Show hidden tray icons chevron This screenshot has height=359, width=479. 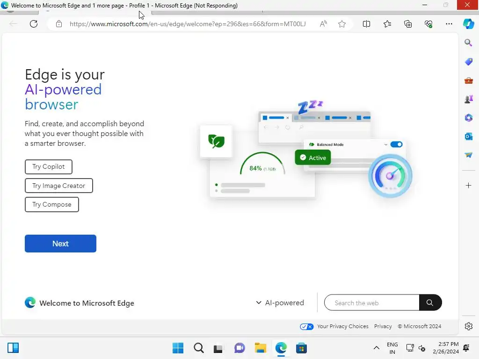tap(377, 348)
